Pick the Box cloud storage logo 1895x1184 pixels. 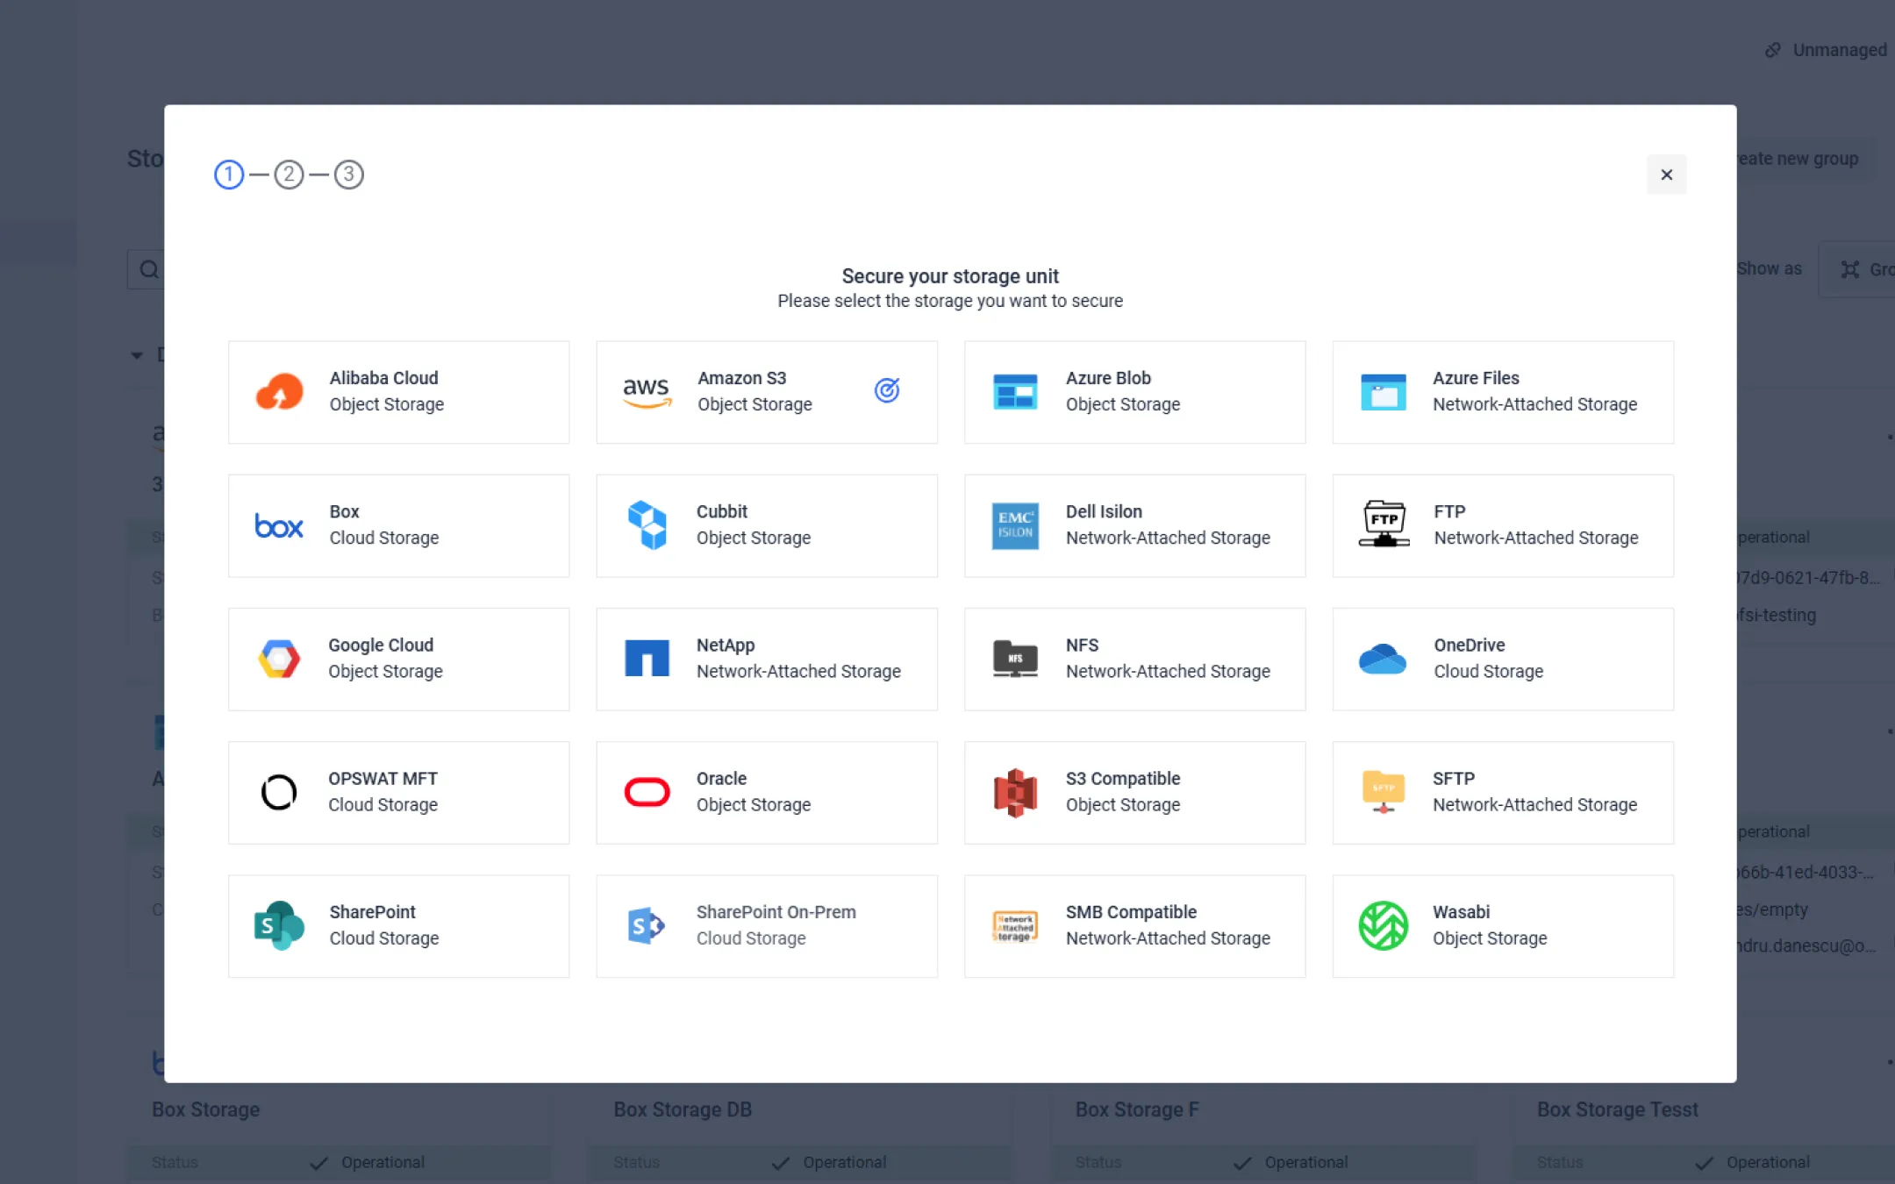tap(279, 525)
